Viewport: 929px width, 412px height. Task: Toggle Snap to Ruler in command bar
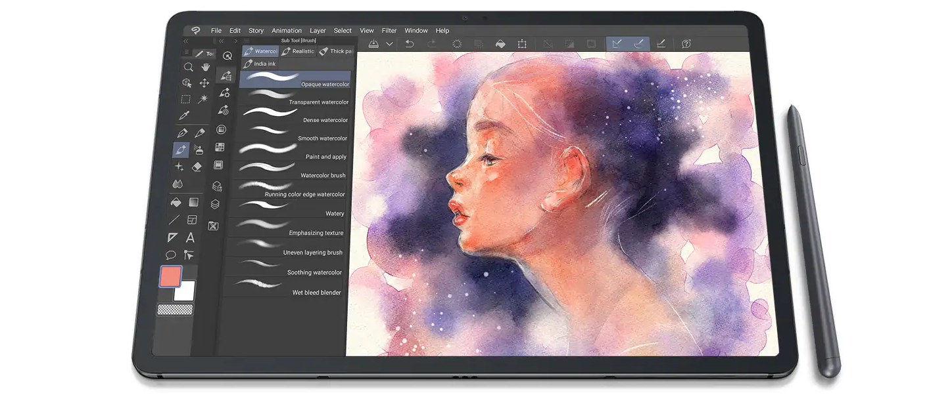[x=617, y=44]
